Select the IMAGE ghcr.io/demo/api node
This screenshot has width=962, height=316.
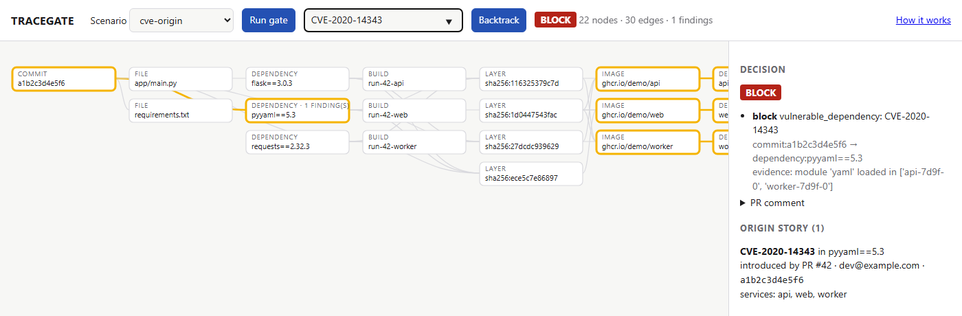648,79
